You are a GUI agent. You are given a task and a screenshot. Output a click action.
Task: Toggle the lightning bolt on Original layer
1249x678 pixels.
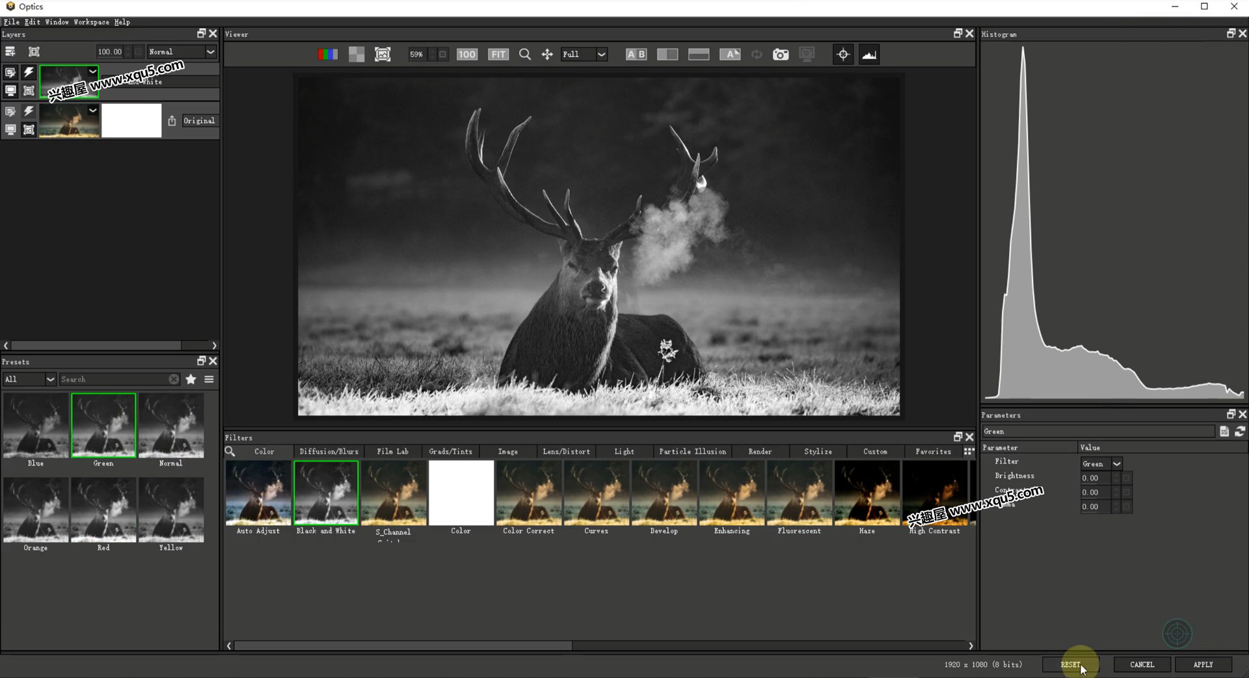(x=29, y=111)
